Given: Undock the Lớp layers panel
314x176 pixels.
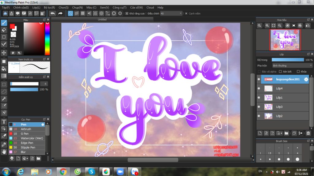Looking at the screenshot, I should [308, 54].
